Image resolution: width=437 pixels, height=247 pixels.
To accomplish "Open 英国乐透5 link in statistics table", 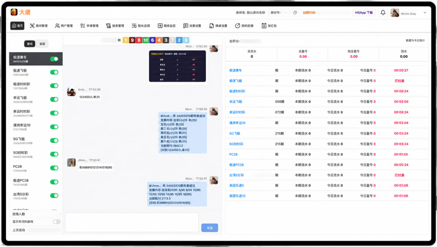I will 237,186.
